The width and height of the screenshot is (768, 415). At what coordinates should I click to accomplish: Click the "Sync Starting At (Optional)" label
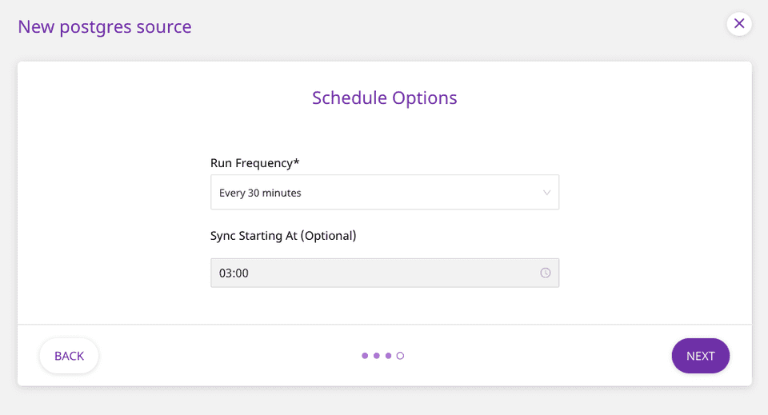tap(283, 236)
